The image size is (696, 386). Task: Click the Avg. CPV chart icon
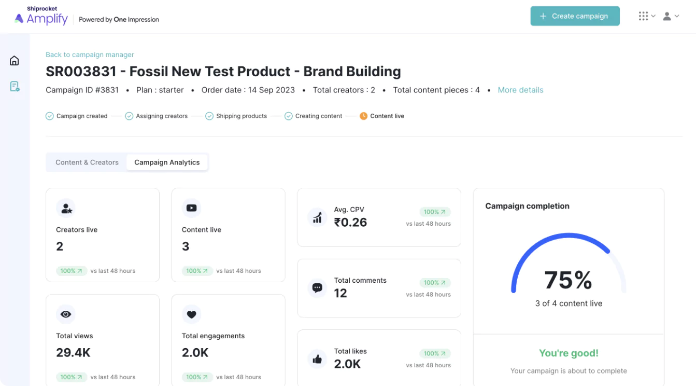click(317, 217)
